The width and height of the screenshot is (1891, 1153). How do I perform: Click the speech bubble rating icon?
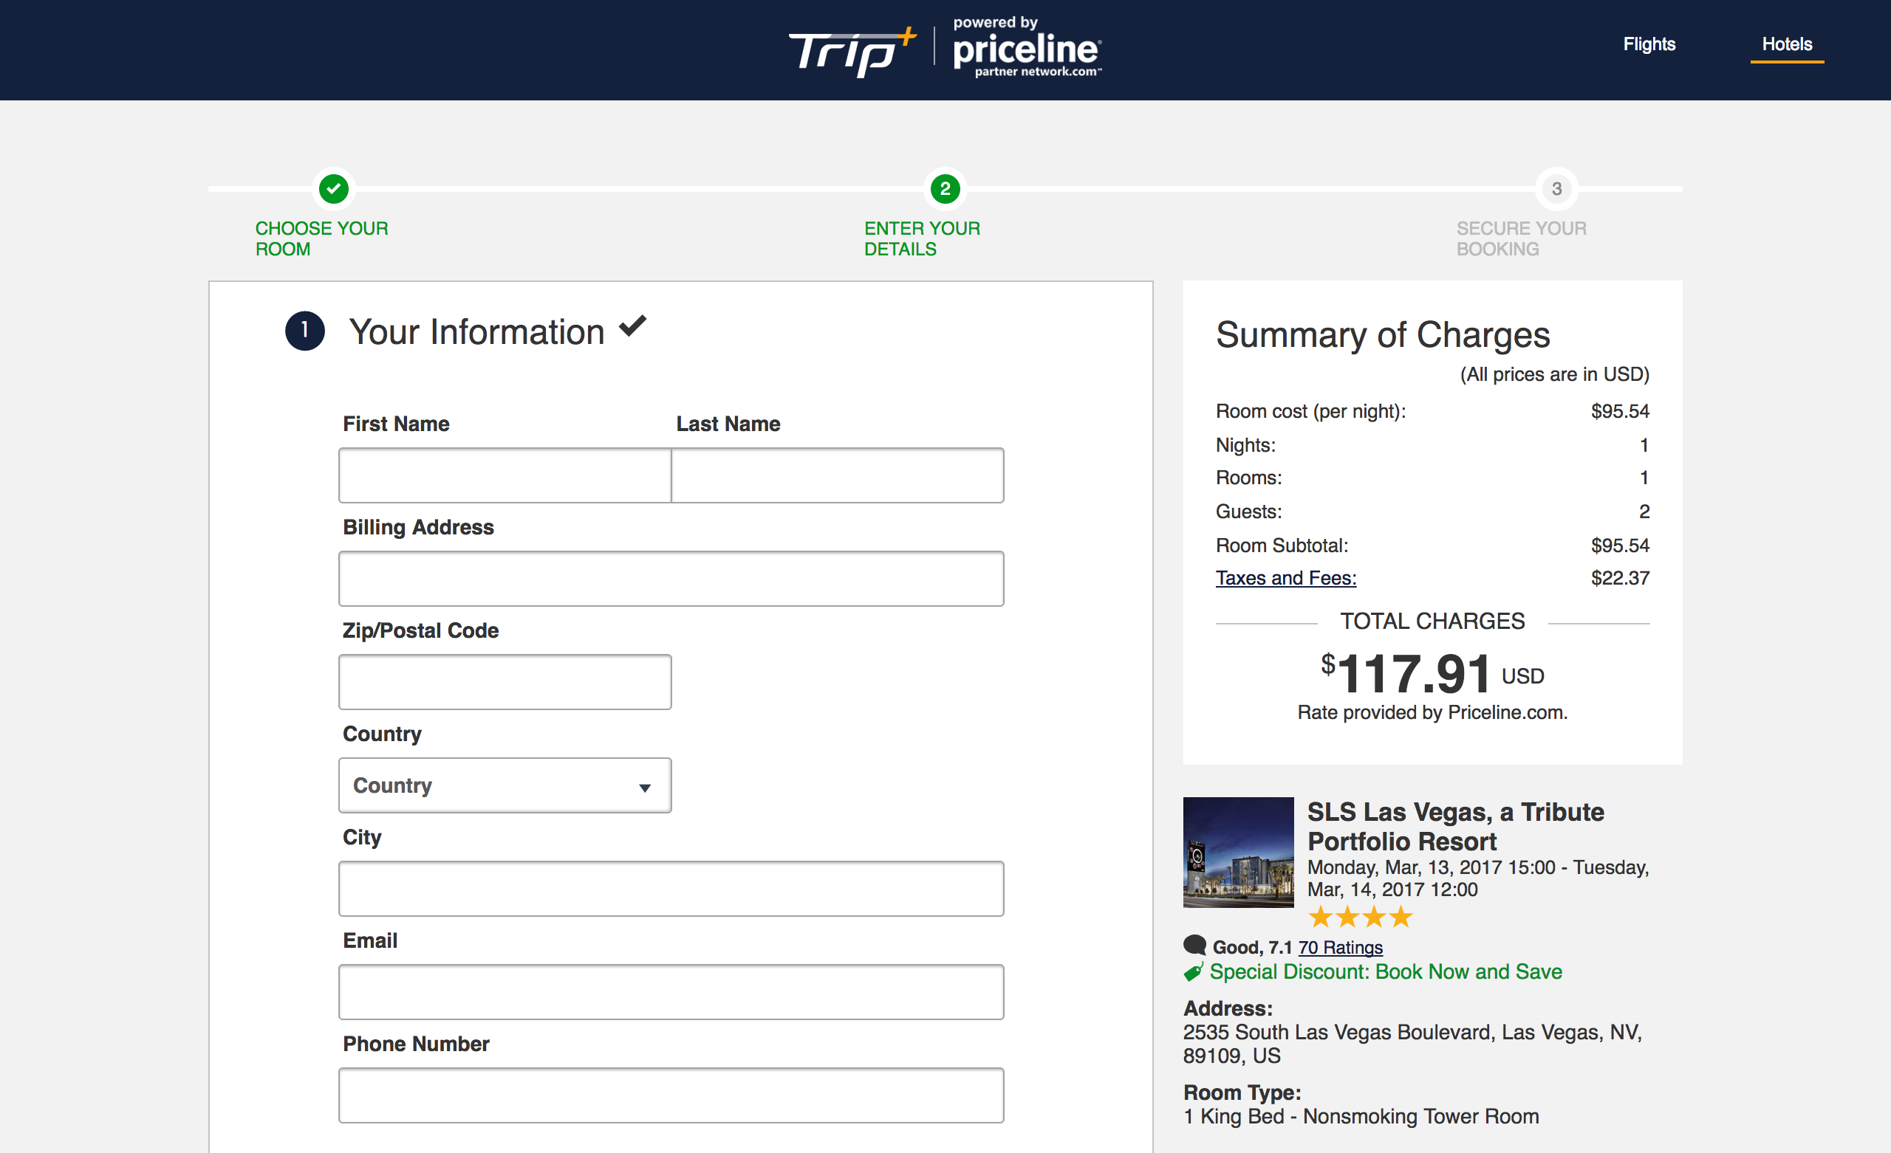pos(1195,945)
